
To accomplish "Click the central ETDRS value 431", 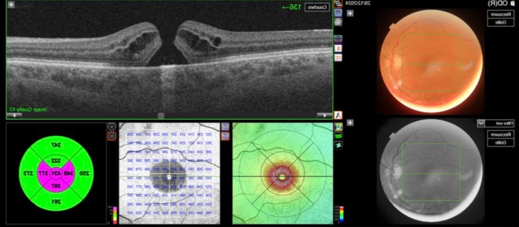I will tap(57, 173).
